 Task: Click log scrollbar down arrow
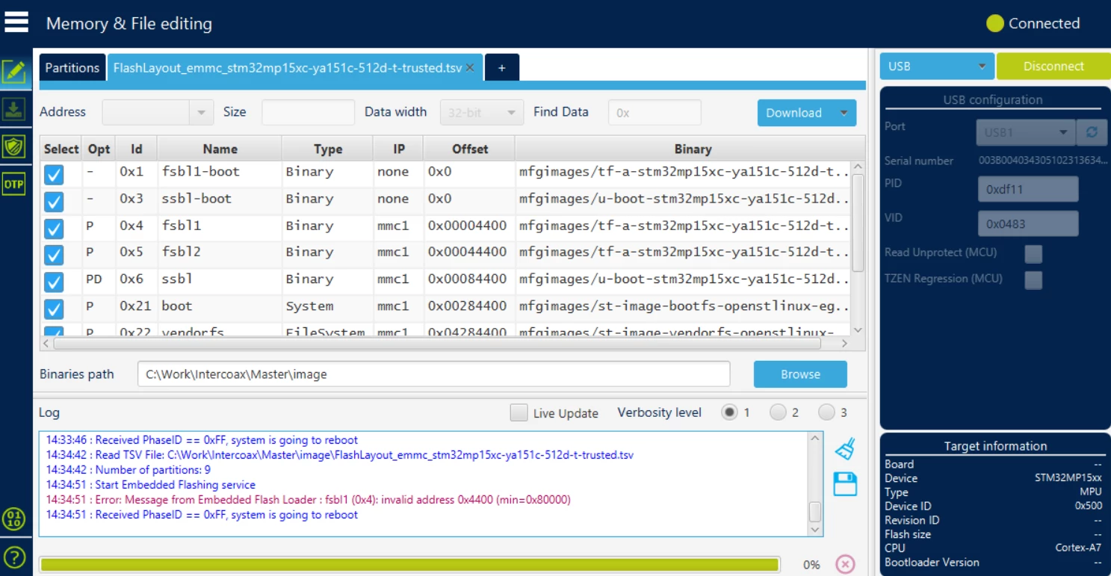[815, 529]
